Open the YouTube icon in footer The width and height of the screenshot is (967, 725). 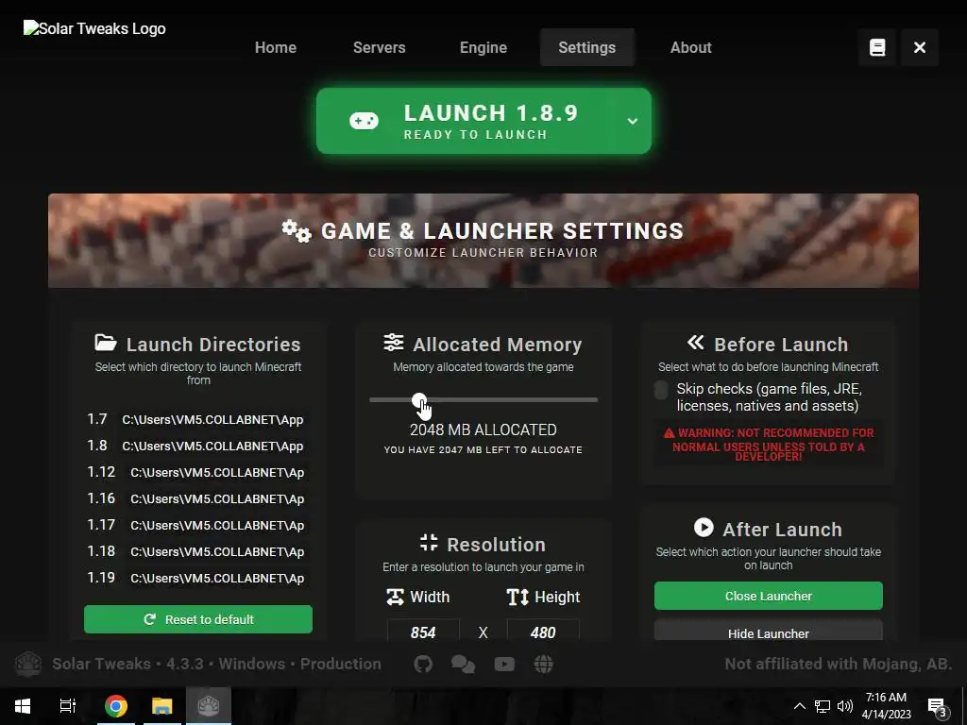[504, 664]
